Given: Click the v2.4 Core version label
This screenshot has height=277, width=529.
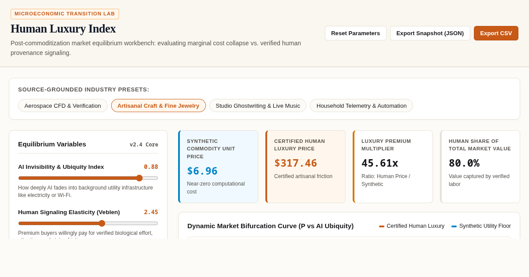Looking at the screenshot, I should point(144,144).
